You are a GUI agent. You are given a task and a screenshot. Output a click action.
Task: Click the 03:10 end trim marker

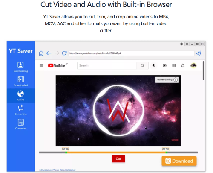pyautogui.click(x=166, y=149)
